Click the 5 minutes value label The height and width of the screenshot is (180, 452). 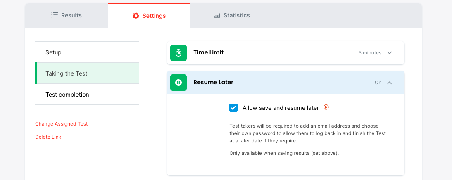coord(370,53)
